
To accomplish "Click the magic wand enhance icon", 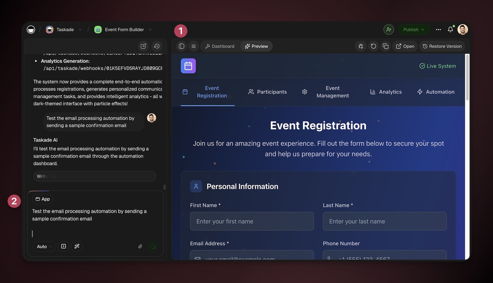I will click(77, 246).
